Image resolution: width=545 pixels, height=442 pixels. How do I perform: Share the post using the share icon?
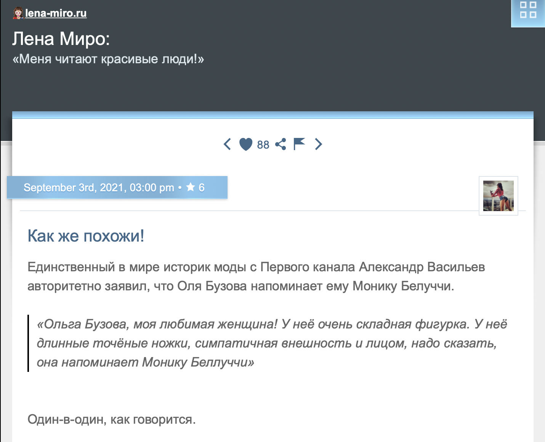click(281, 144)
